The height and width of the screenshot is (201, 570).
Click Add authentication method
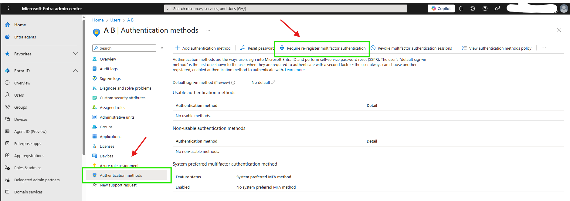tap(203, 48)
